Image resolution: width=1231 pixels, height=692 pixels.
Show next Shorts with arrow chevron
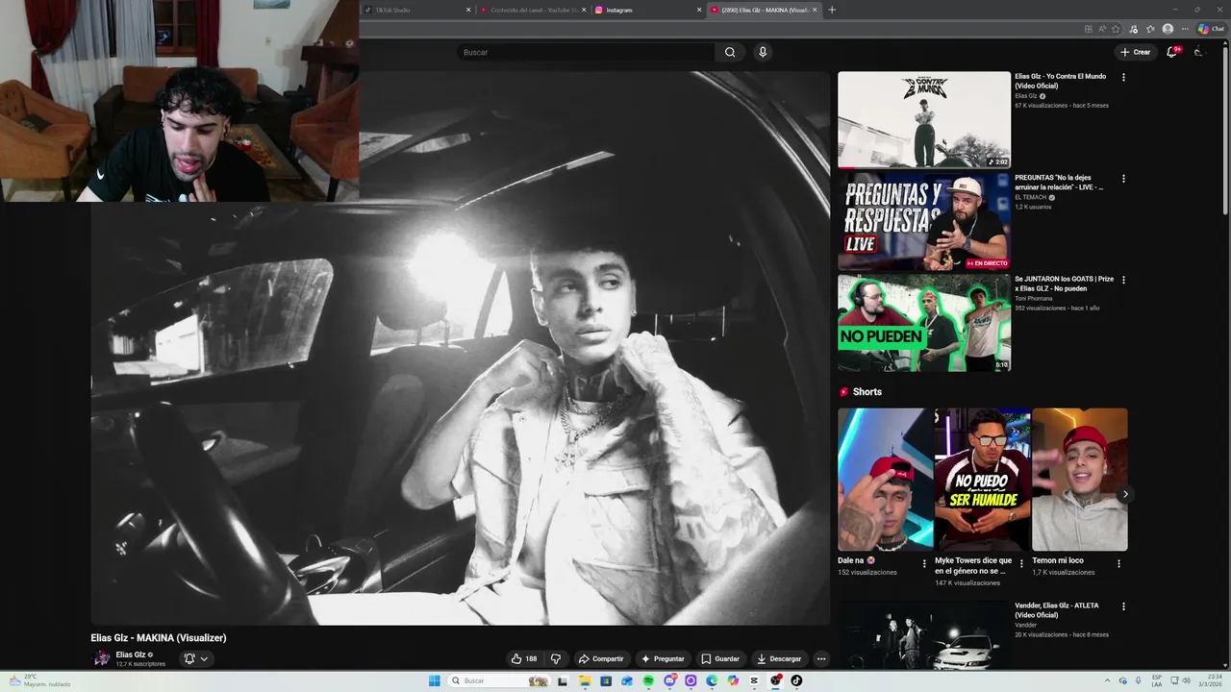pyautogui.click(x=1125, y=494)
